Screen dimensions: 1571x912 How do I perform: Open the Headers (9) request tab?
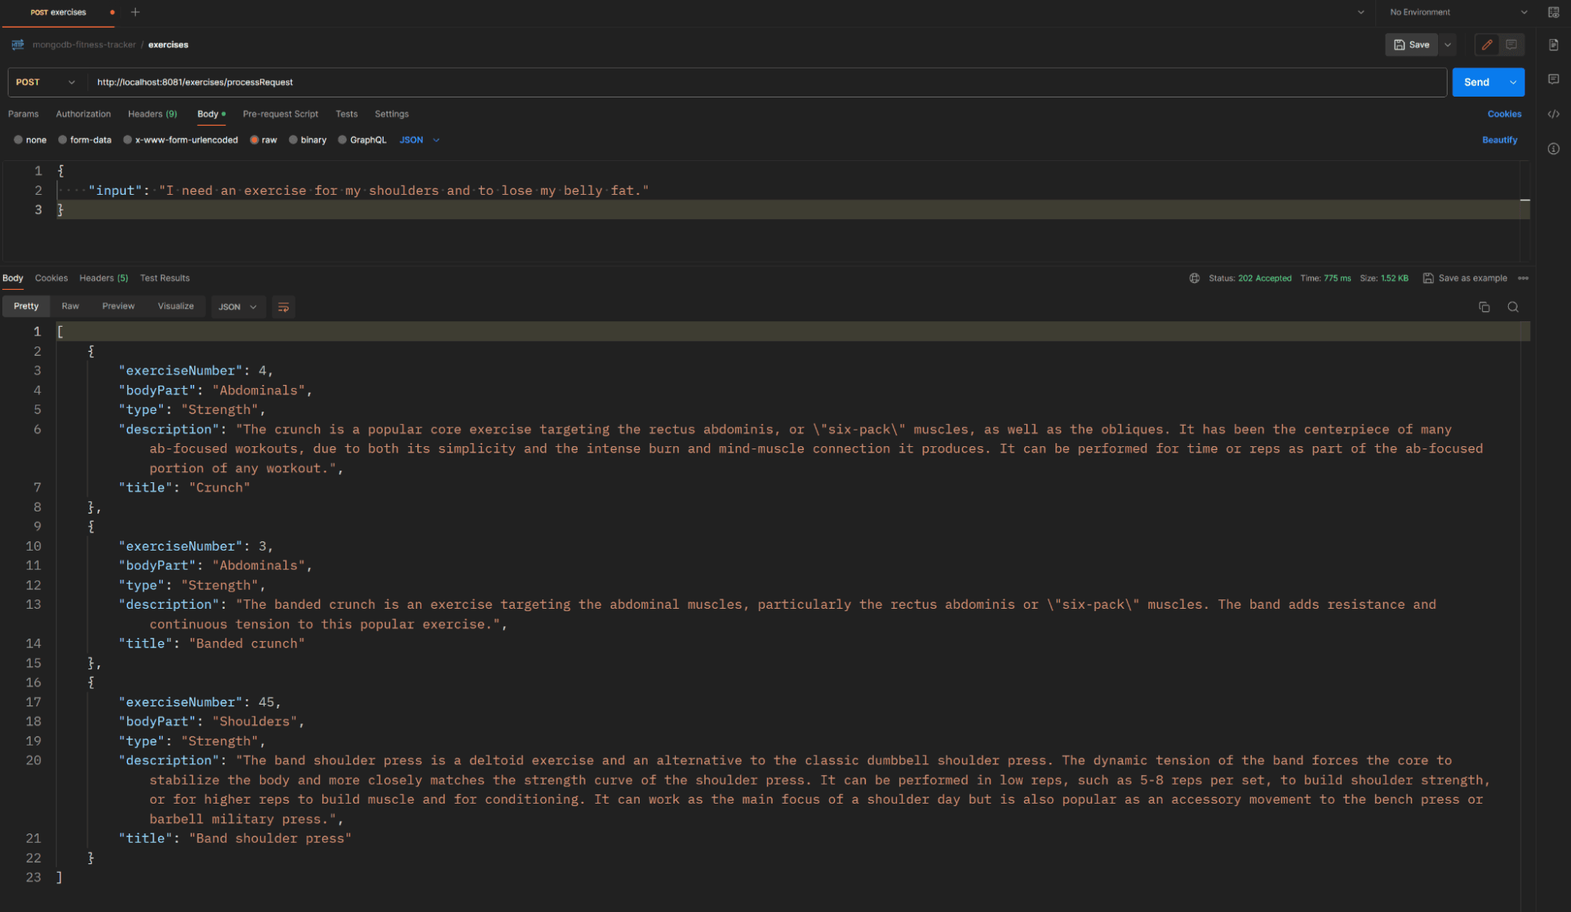(152, 114)
